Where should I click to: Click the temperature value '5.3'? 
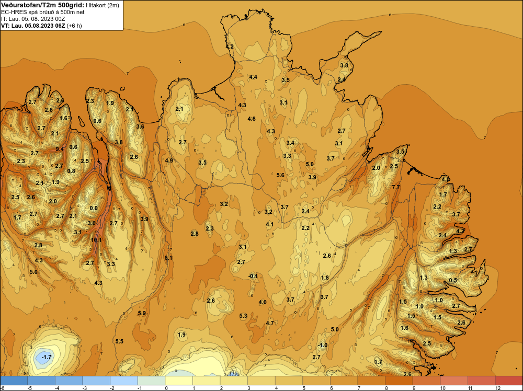pyautogui.click(x=243, y=316)
